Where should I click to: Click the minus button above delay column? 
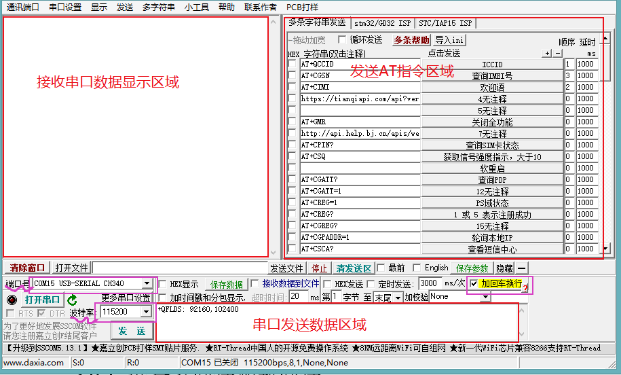point(558,54)
